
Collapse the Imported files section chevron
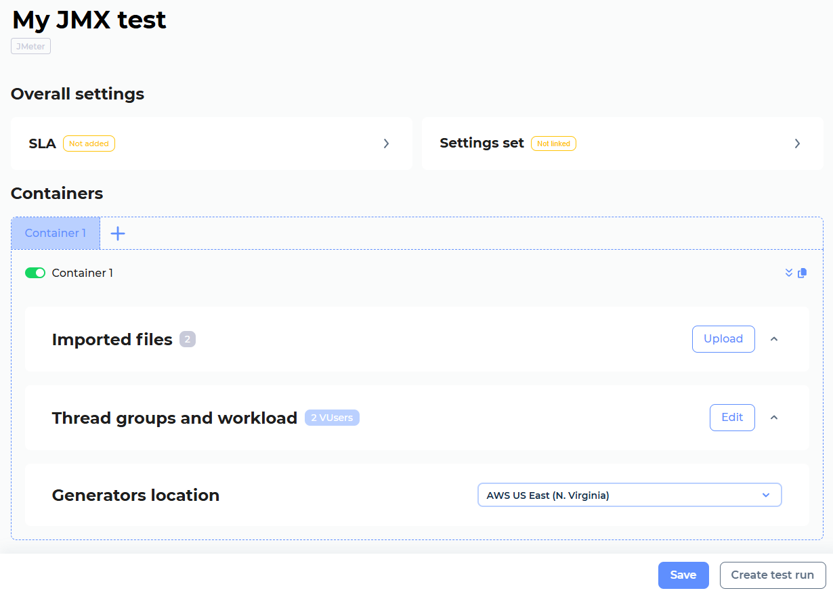click(774, 338)
